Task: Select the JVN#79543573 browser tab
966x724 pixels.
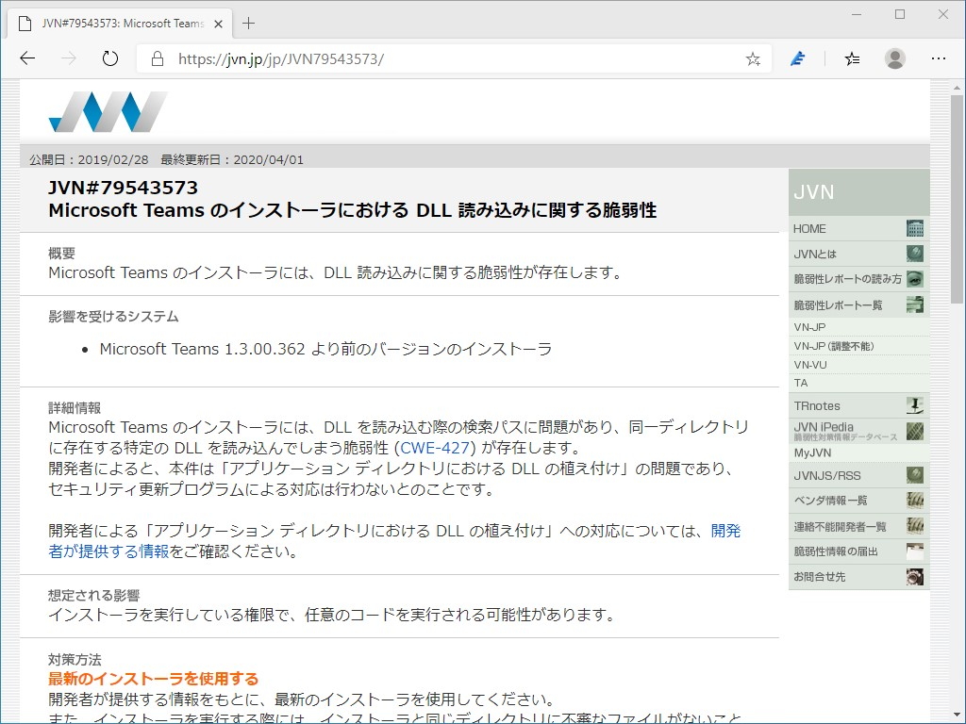Action: click(x=123, y=23)
